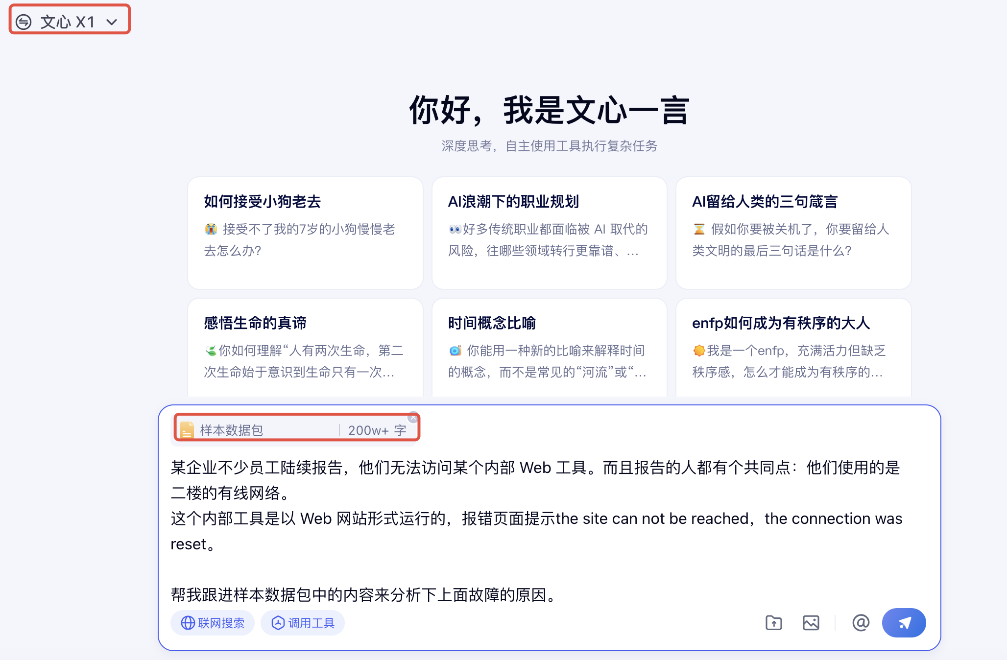Toggle the 联网搜索 web search option
Image resolution: width=1007 pixels, height=660 pixels.
point(213,623)
